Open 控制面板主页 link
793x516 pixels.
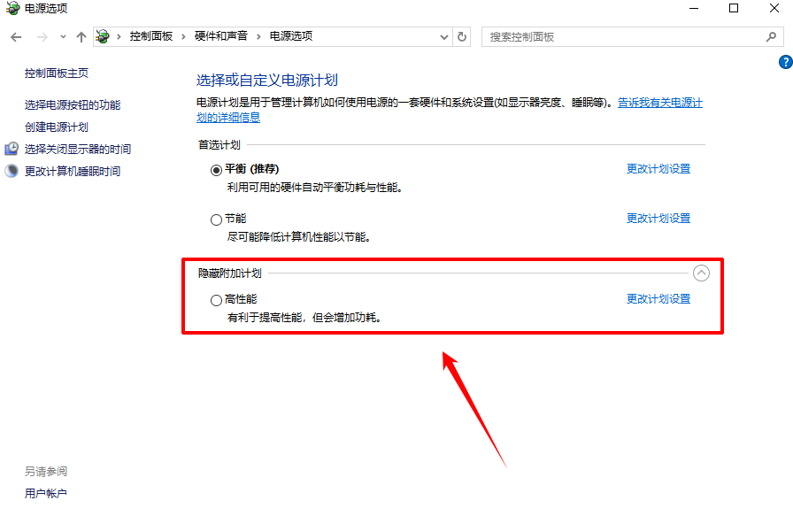[x=57, y=73]
